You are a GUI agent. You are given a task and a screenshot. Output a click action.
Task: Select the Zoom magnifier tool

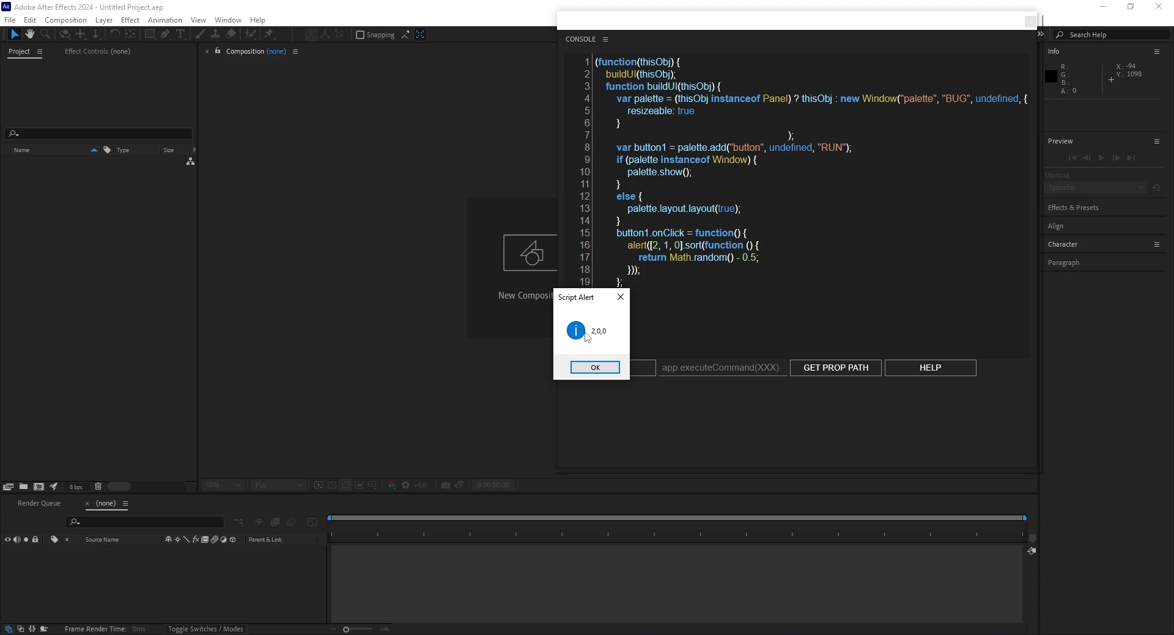[45, 35]
